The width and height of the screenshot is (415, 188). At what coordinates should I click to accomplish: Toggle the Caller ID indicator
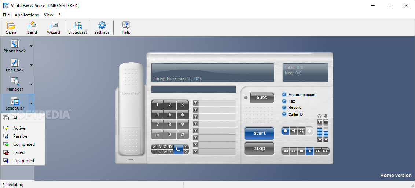(x=284, y=114)
